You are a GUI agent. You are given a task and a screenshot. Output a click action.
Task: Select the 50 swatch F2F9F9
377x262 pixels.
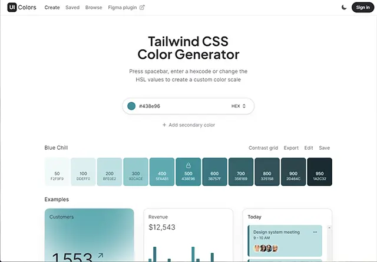(57, 172)
